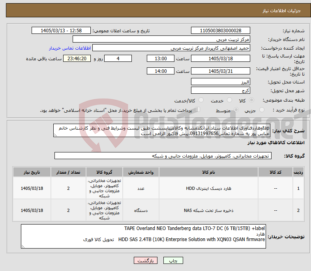311x271 pixels.
Task: Click the buyer organization field مرکز تربیت مربی
Action: [x=161, y=39]
